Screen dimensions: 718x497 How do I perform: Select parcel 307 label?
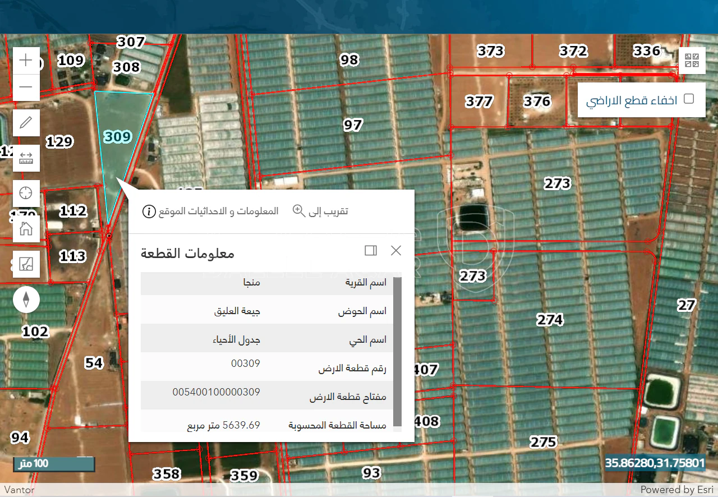pos(131,42)
